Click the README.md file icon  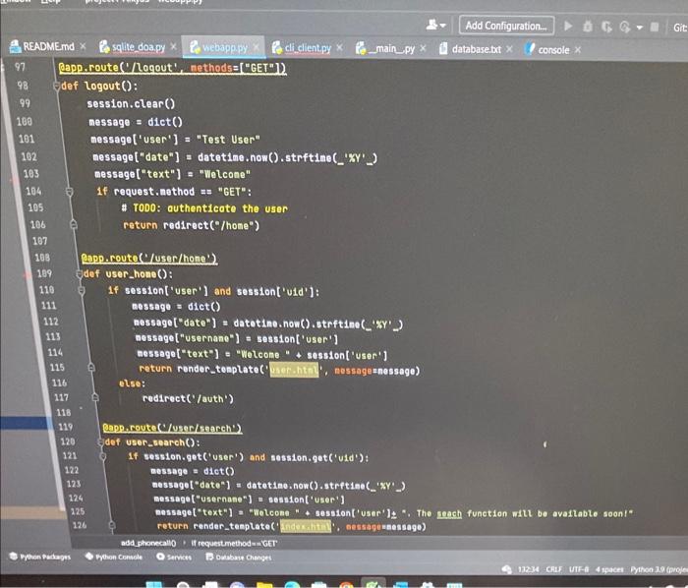pyautogui.click(x=16, y=46)
